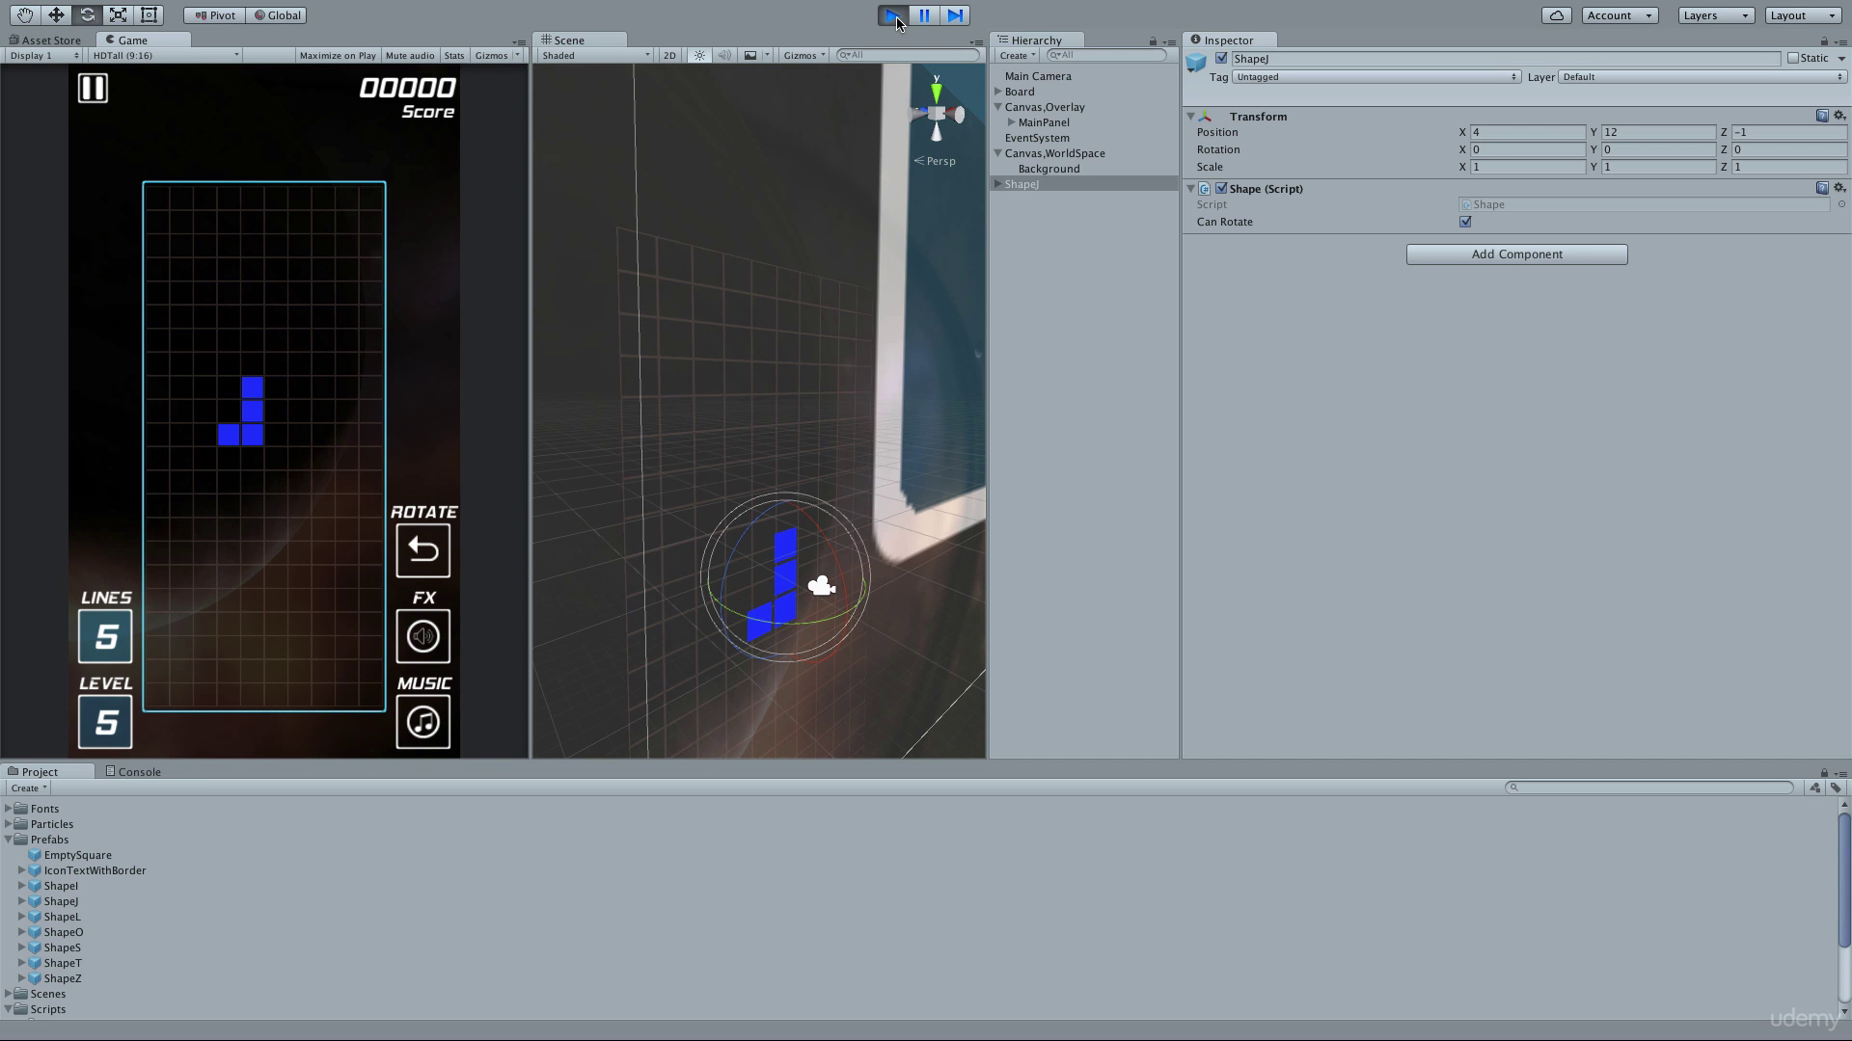
Task: Select the Inspector tab
Action: click(1228, 40)
